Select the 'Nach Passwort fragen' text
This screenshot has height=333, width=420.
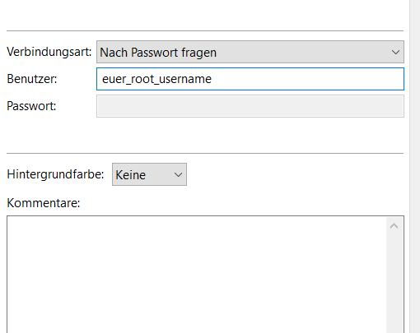tap(158, 53)
